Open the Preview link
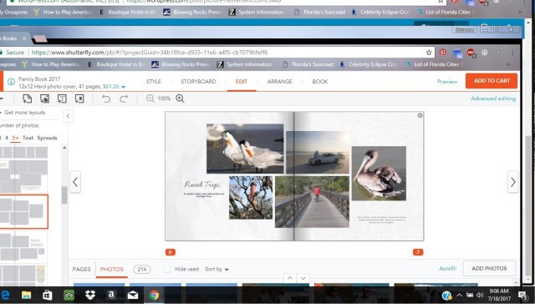Screen dimensions: 535x308 pos(447,82)
